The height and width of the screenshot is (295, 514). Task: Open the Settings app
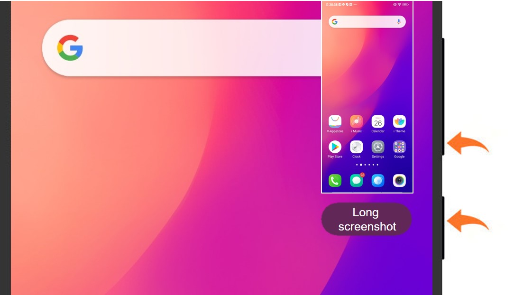click(378, 147)
